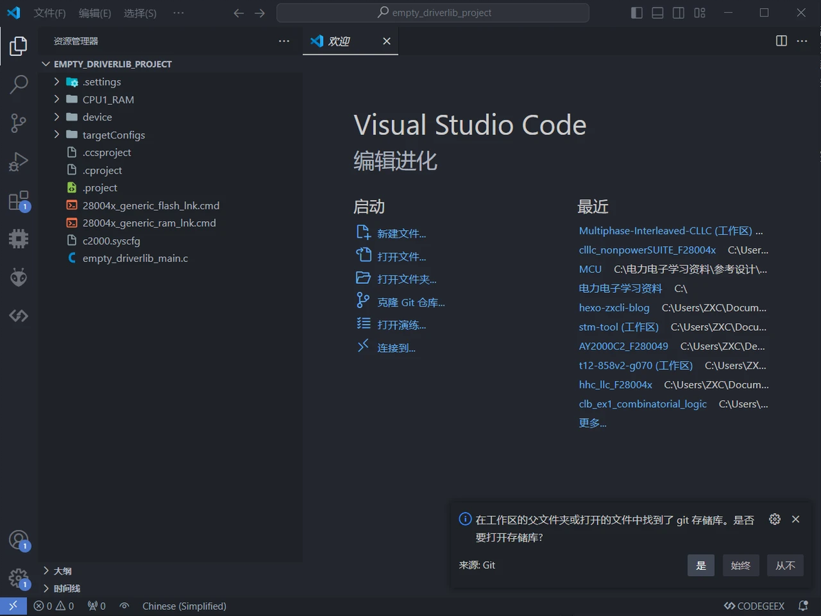Viewport: 821px width, 616px height.
Task: Toggle the secondary sidebar layout button
Action: coord(678,13)
